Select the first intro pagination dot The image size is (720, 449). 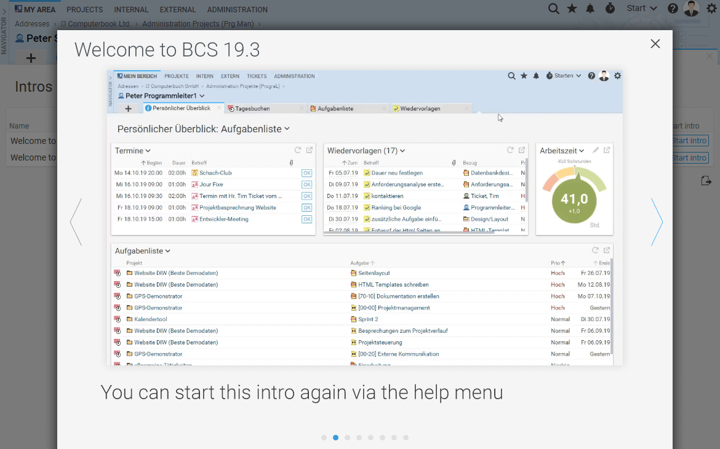pos(324,437)
